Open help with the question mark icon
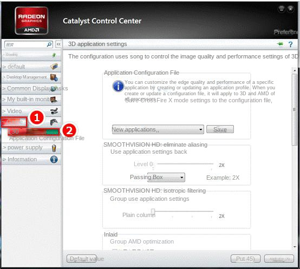The width and height of the screenshot is (300, 269). [290, 44]
